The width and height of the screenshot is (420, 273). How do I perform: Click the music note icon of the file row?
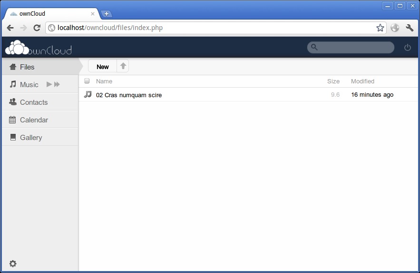point(88,94)
